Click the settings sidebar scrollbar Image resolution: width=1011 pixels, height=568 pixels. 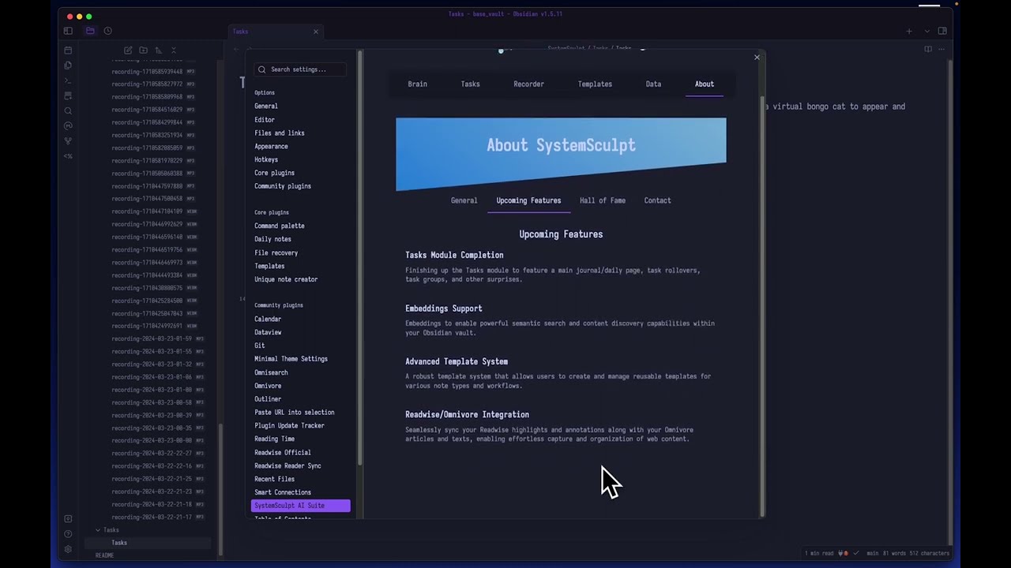[x=360, y=256]
